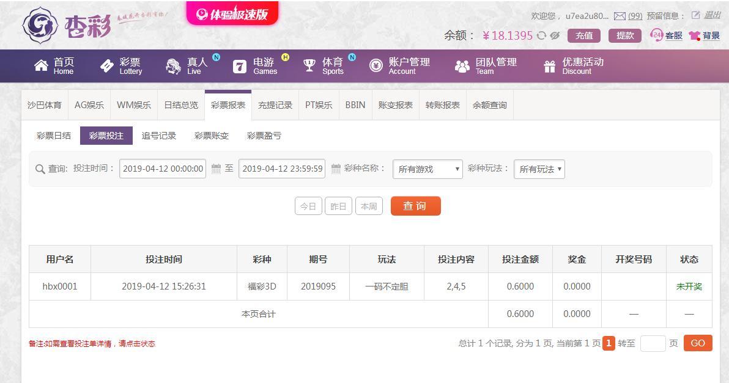Open the end date calendar icon
Viewport: 729px width, 383px height.
tap(336, 169)
